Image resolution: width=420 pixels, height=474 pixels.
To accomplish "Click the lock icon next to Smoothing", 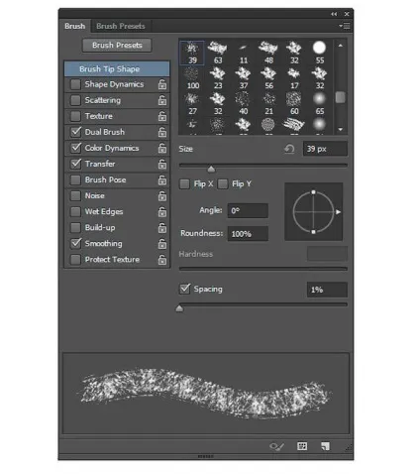I will (x=162, y=244).
